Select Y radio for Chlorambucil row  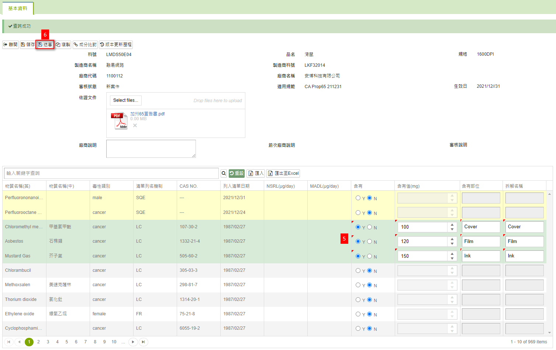click(358, 271)
